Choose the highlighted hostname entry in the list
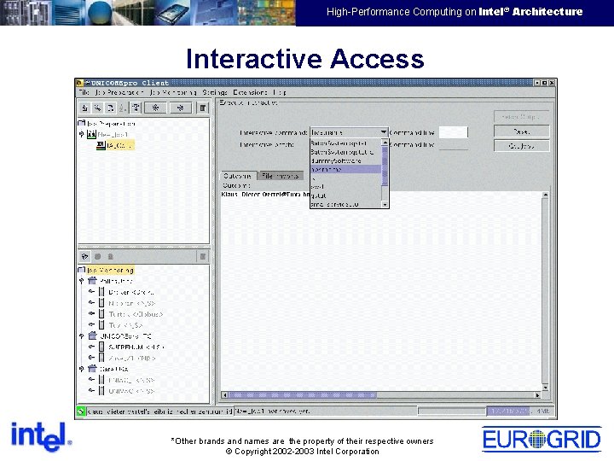Viewport: 614px width, 461px height. [345, 169]
